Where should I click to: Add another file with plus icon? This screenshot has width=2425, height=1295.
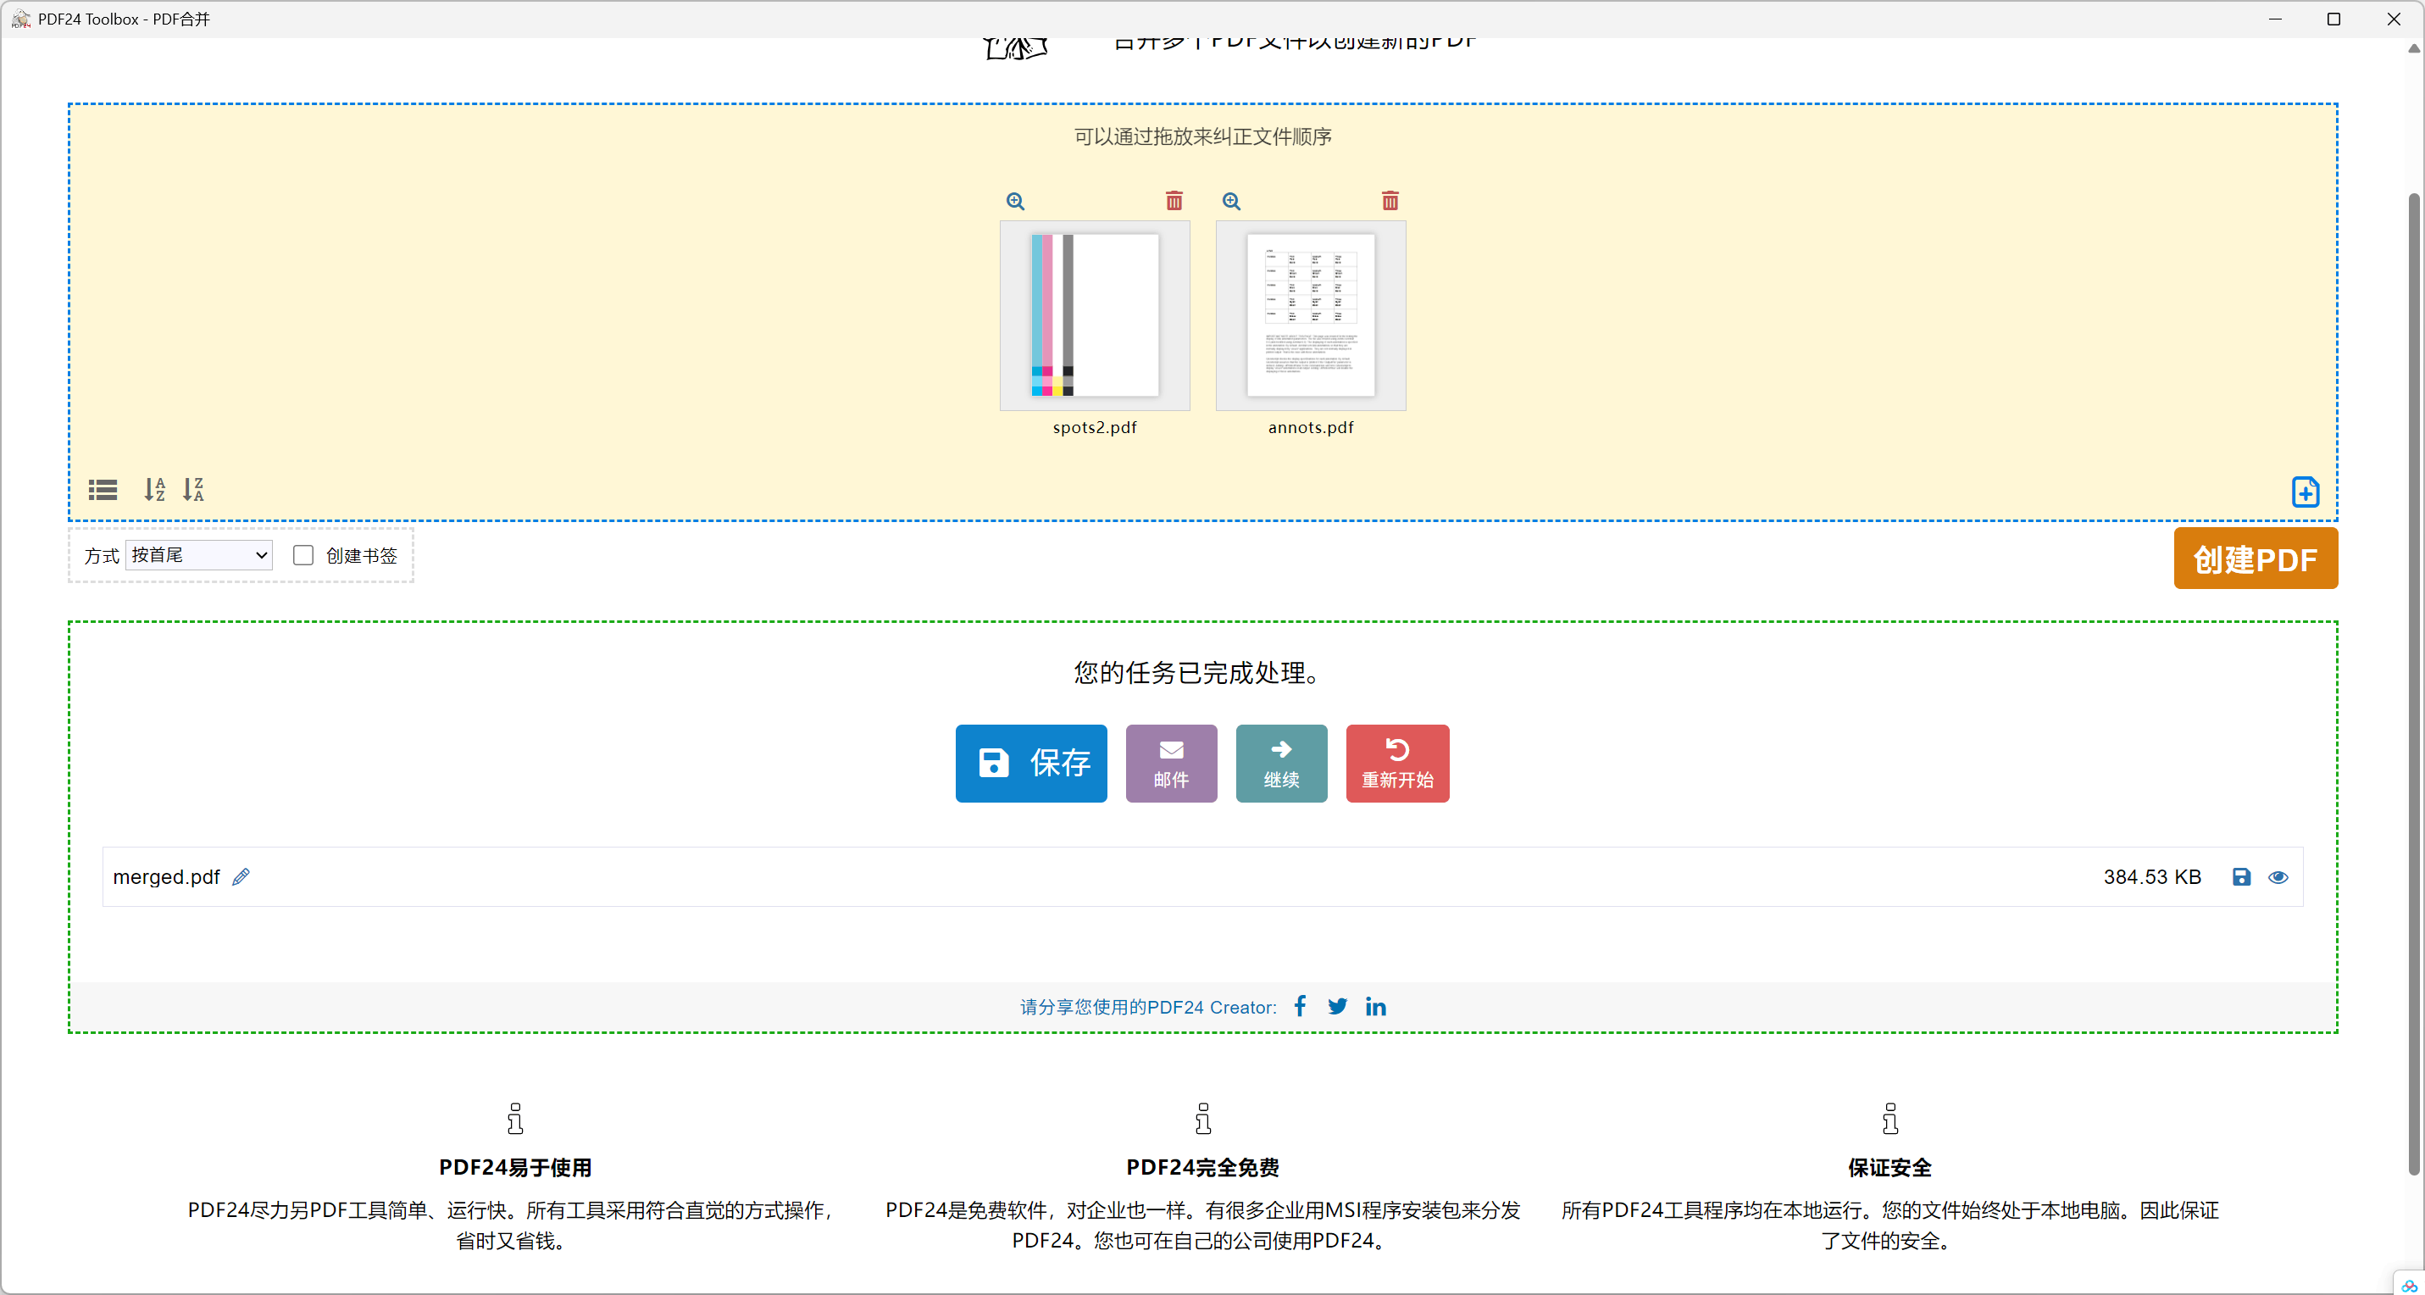pos(2305,492)
